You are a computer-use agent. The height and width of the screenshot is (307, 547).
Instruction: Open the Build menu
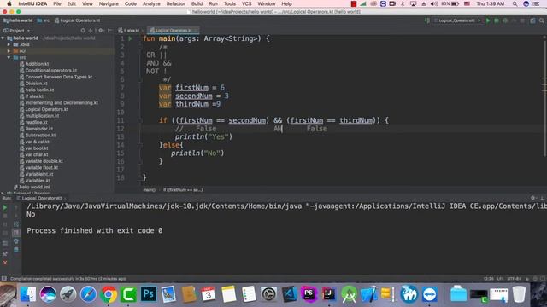(x=197, y=3)
